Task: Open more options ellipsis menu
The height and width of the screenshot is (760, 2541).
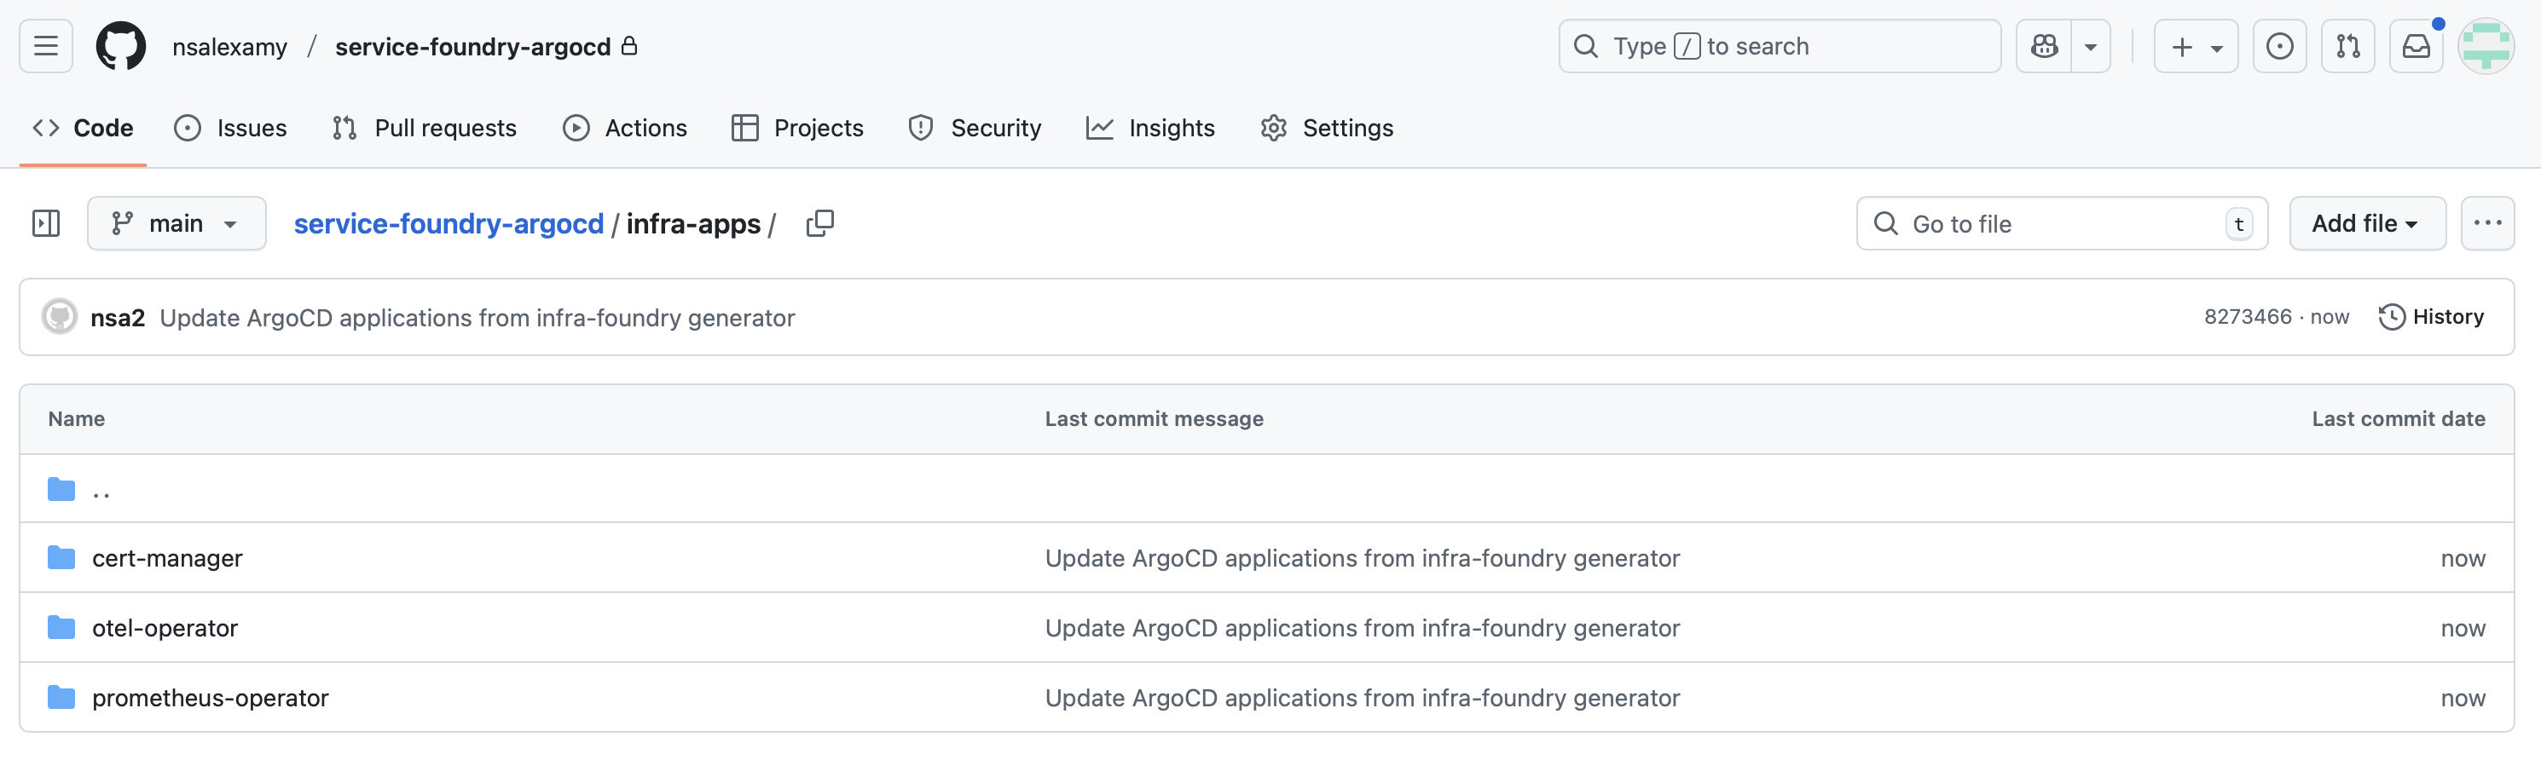Action: tap(2488, 224)
